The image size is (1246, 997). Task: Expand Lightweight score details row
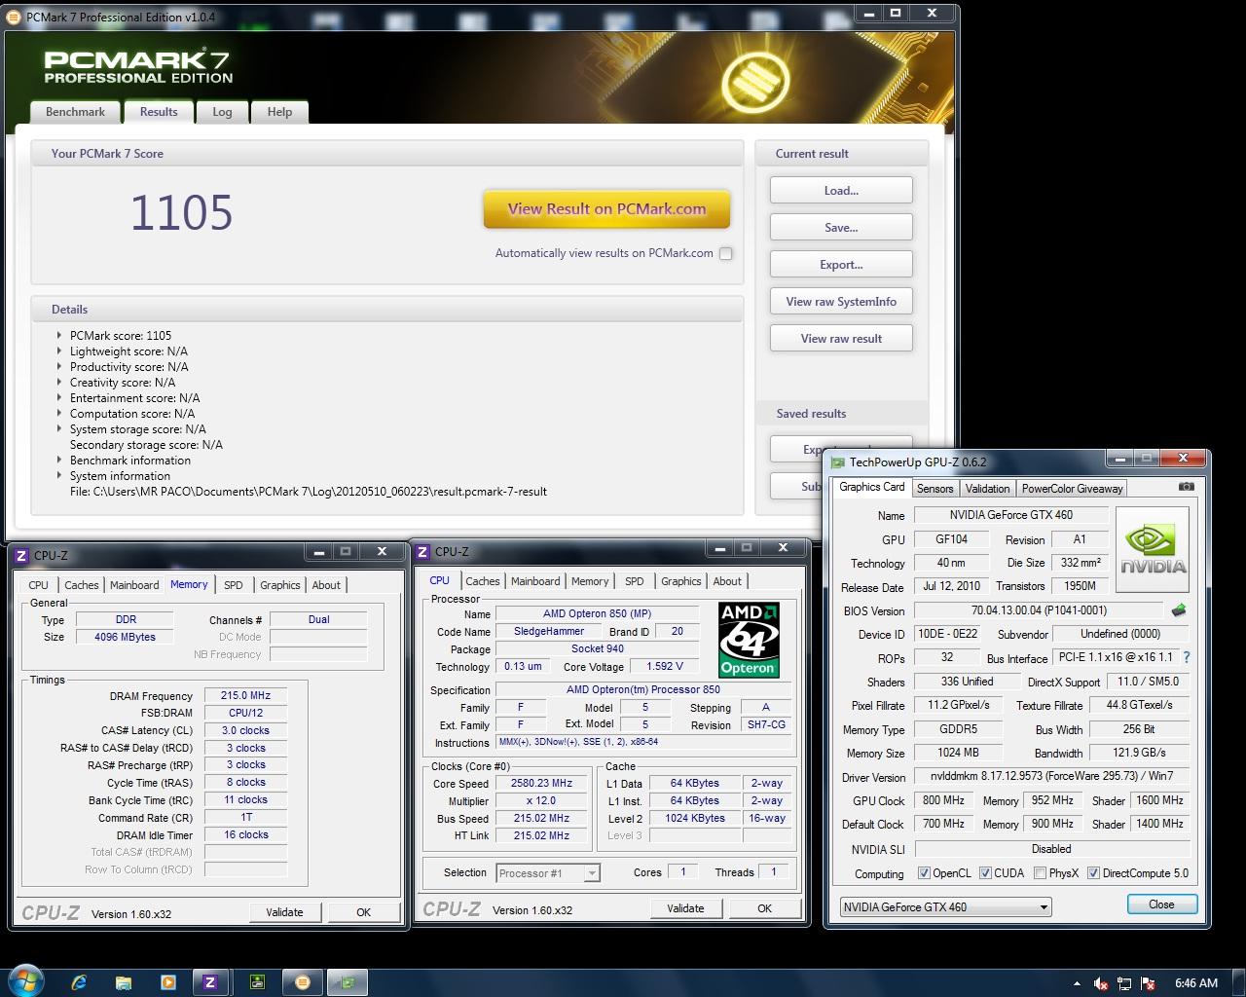coord(59,351)
